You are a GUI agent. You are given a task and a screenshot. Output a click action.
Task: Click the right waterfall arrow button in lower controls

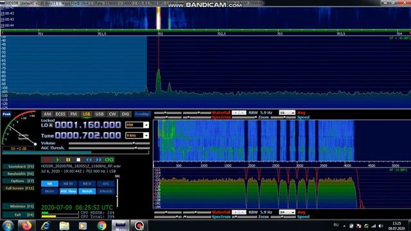pyautogui.click(x=243, y=212)
